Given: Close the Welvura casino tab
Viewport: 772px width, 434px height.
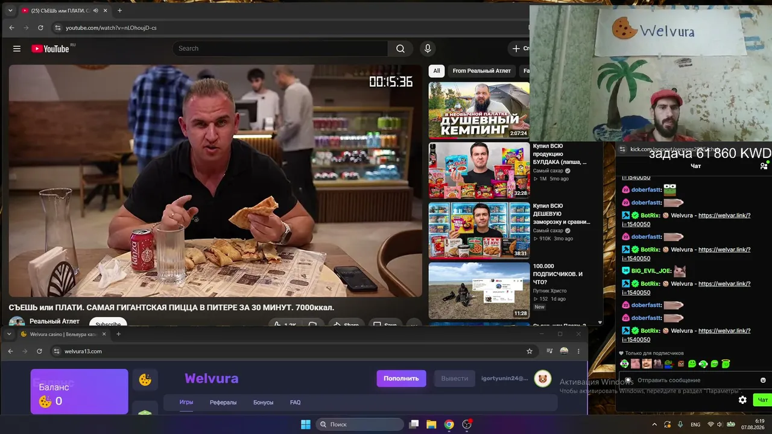Looking at the screenshot, I should tap(104, 334).
